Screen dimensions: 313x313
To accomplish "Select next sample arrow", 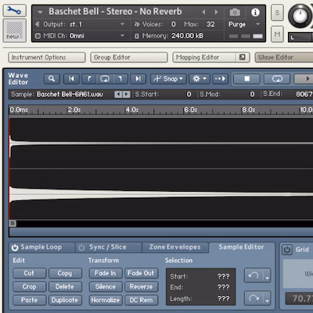I will point(126,94).
